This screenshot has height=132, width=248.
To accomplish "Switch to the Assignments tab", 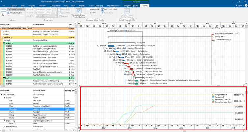I will pos(55,6).
